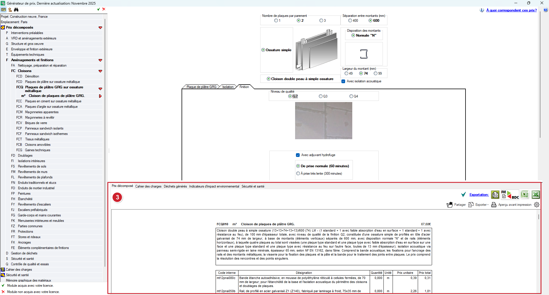Open the Déchets générés tab
The image size is (549, 295).
[x=175, y=186]
